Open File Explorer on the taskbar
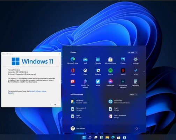 tap(107, 138)
